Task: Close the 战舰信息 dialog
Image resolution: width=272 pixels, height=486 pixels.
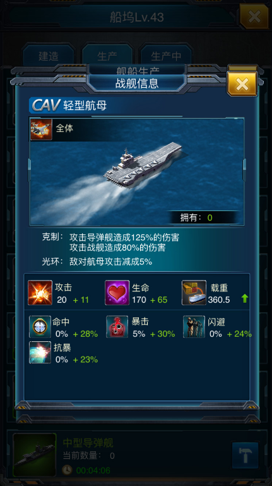Action: coord(242,83)
